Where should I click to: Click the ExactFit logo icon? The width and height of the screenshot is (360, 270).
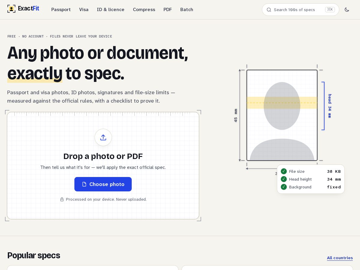11,9
